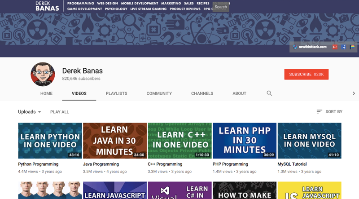
Task: Open the Learn JavaScript blue thumbnail
Action: coord(115,190)
